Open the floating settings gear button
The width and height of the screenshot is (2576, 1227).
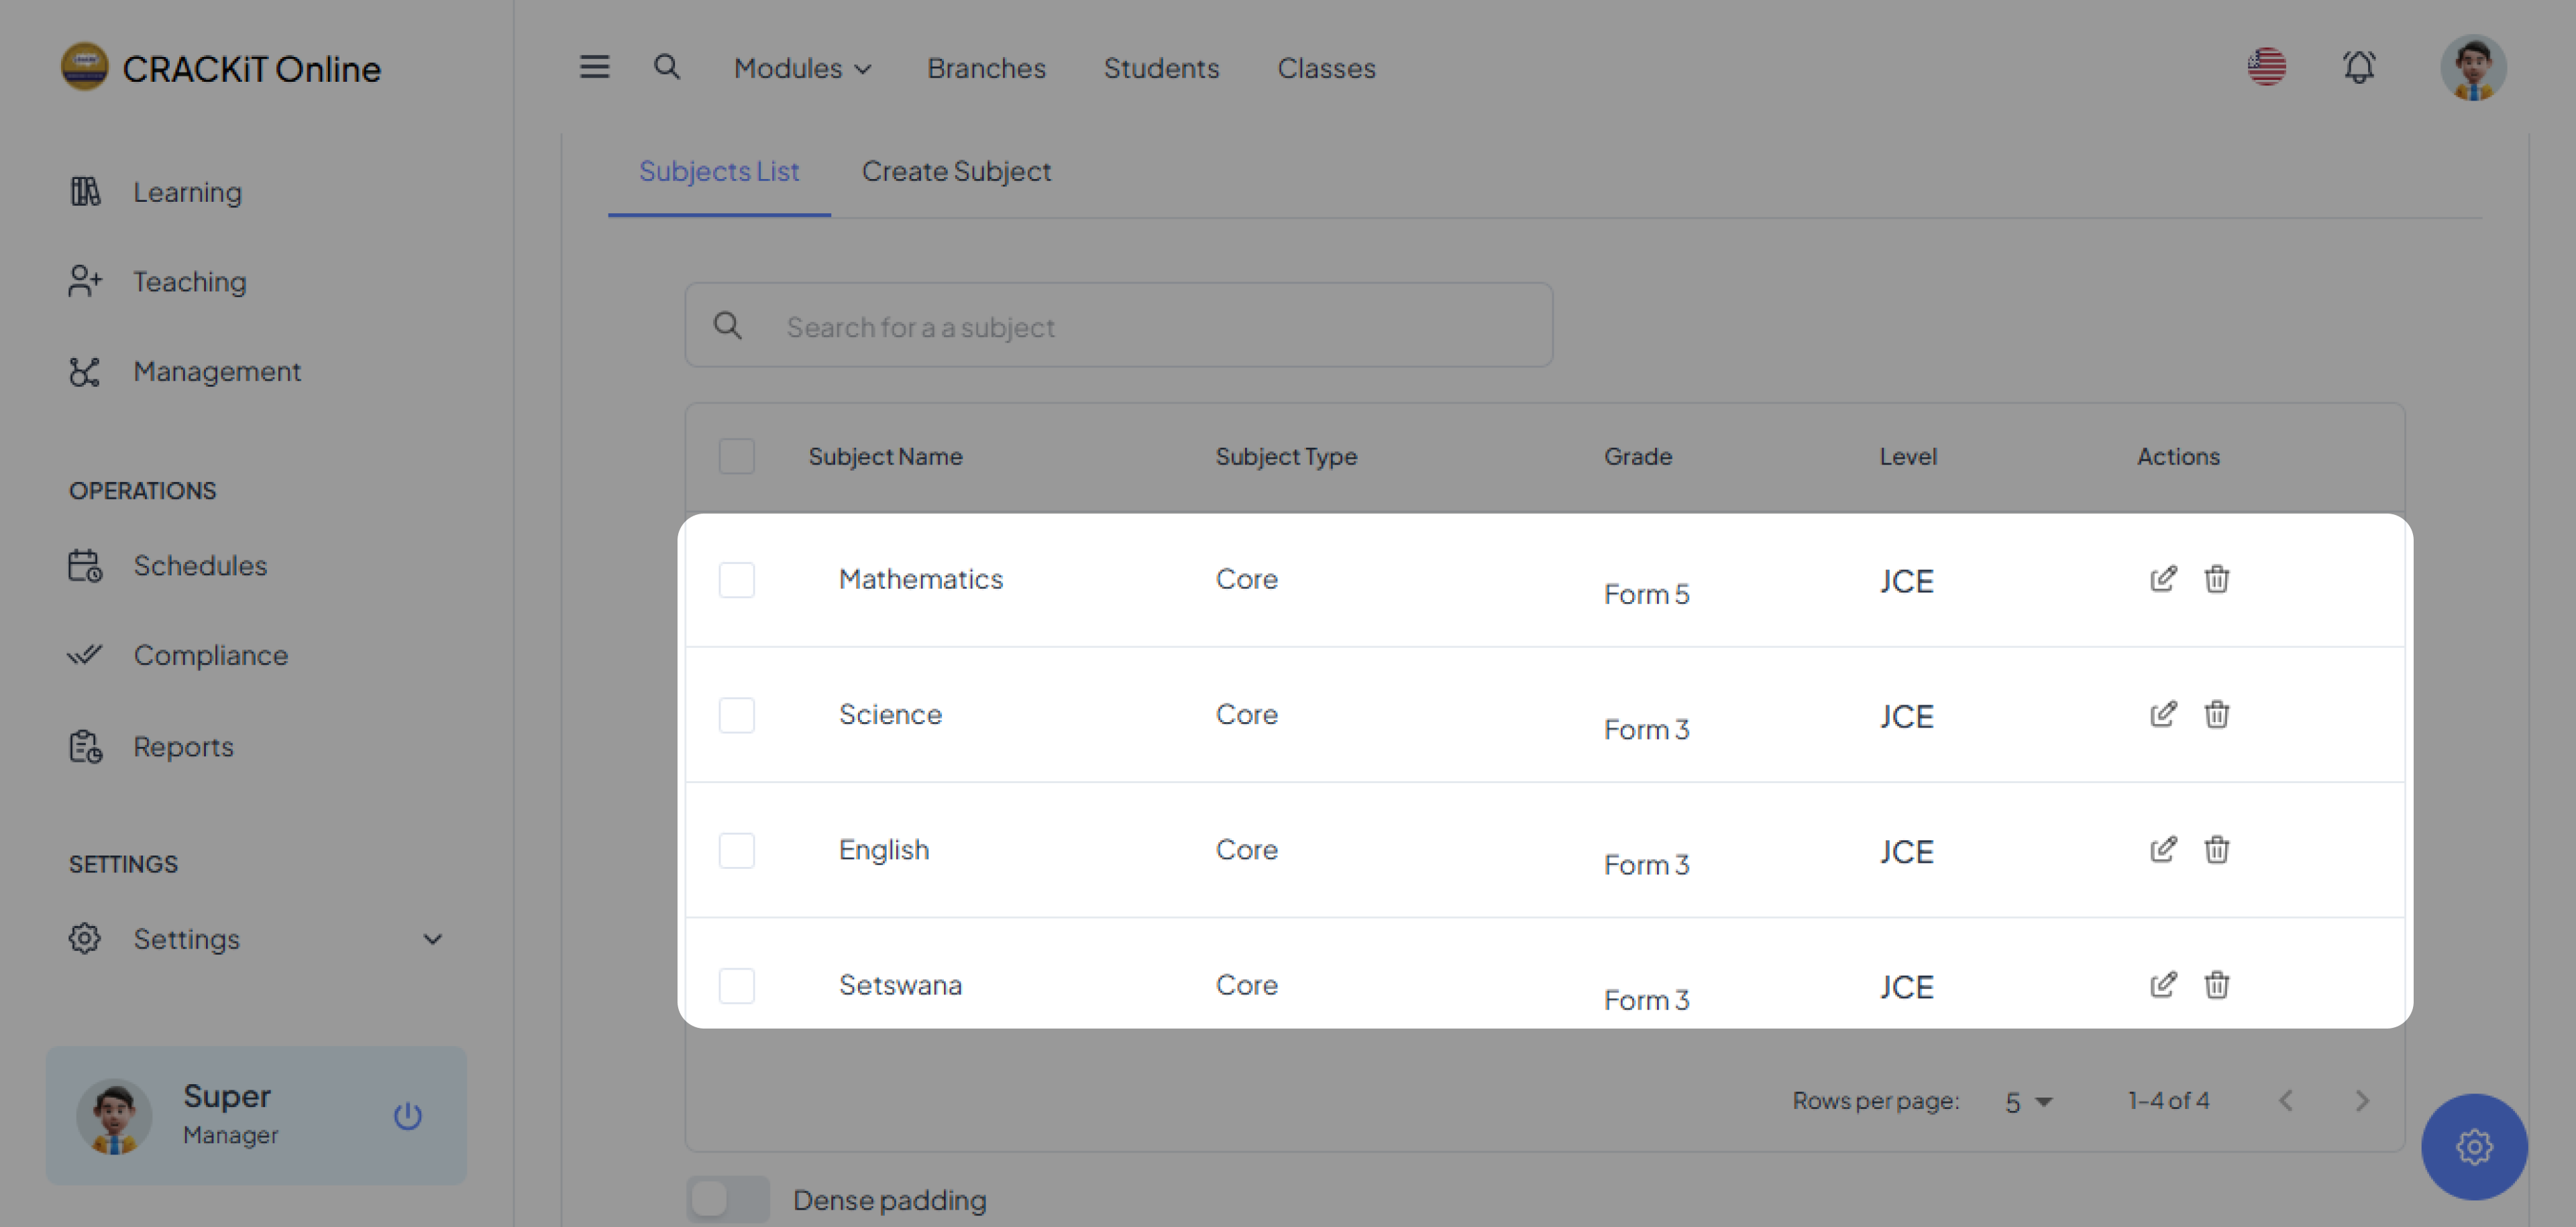tap(2473, 1146)
